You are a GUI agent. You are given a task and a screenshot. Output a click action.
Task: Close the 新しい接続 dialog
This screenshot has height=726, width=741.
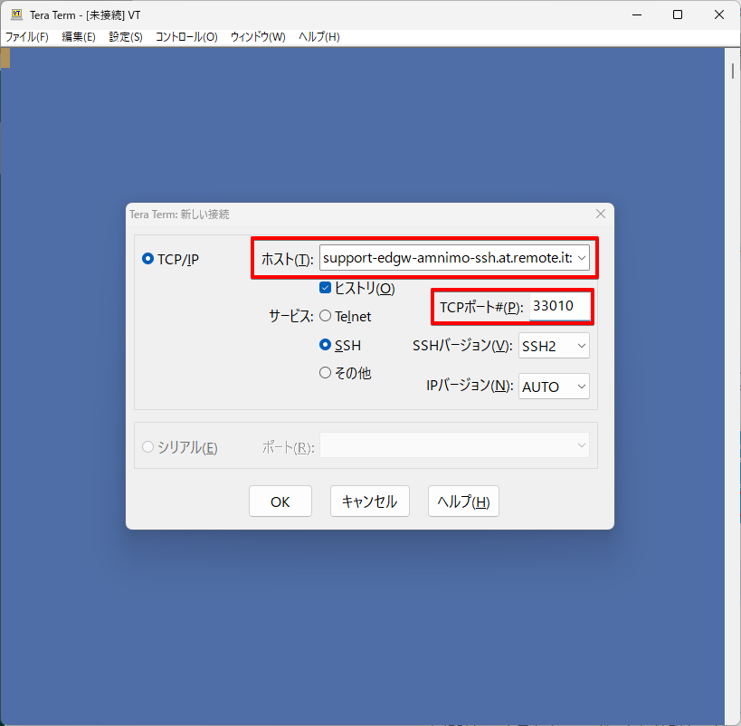(601, 214)
